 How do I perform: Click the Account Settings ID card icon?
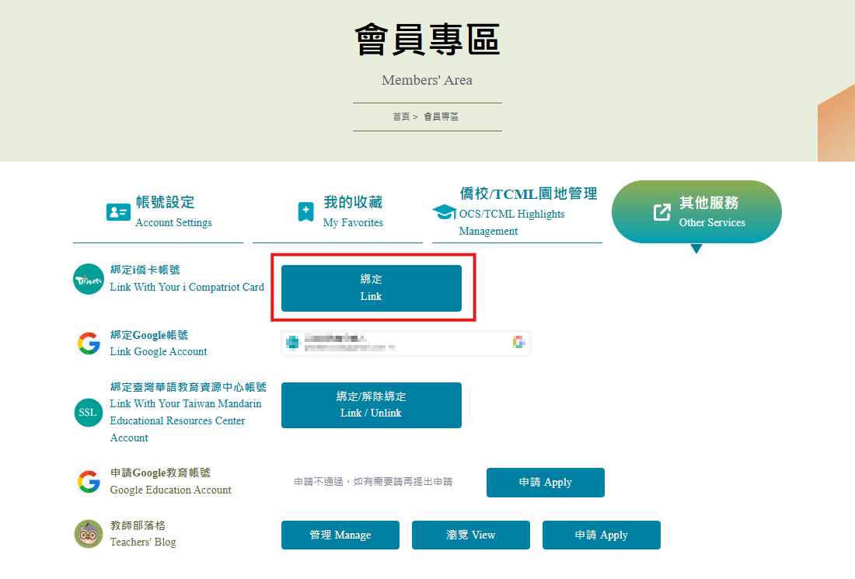(x=118, y=212)
